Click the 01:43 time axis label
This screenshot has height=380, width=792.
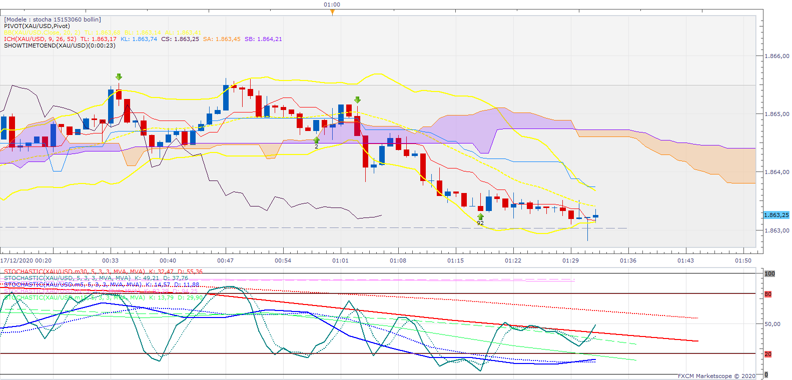686,260
